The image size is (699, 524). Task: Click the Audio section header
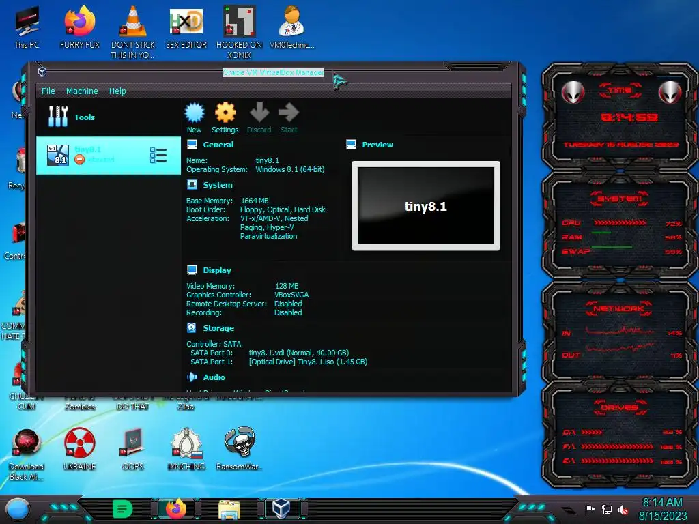click(214, 377)
